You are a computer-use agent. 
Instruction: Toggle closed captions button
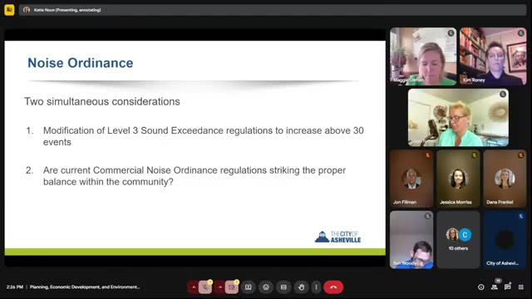[x=283, y=287]
